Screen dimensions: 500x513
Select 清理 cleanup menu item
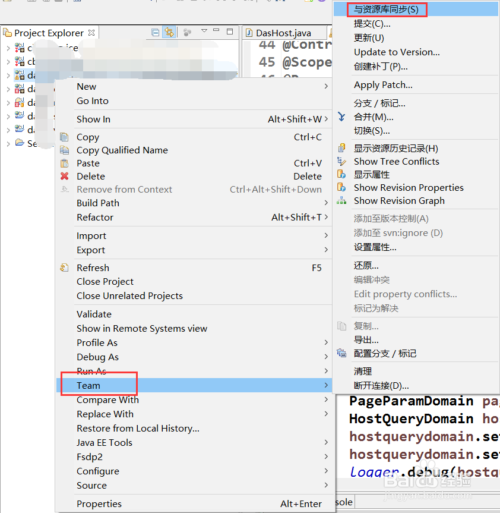point(416,372)
